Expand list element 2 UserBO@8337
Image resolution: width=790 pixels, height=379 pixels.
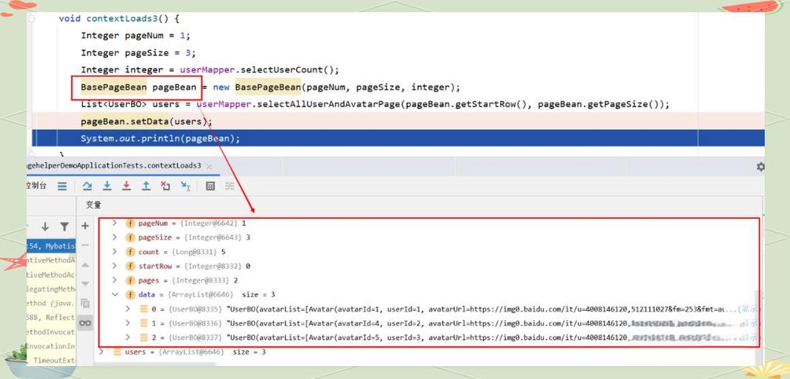pyautogui.click(x=128, y=337)
